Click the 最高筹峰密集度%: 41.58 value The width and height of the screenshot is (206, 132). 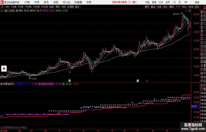point(50,84)
